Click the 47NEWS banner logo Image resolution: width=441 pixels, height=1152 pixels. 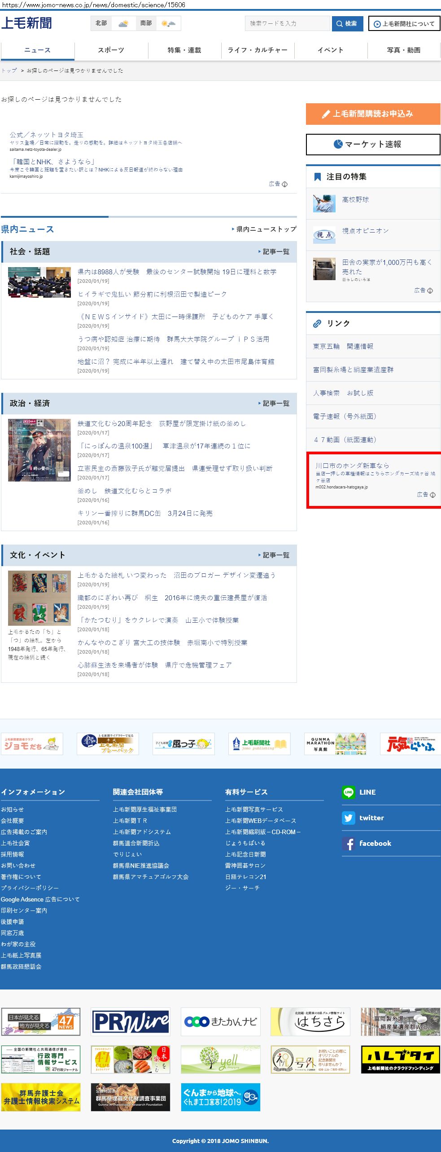tap(41, 1021)
